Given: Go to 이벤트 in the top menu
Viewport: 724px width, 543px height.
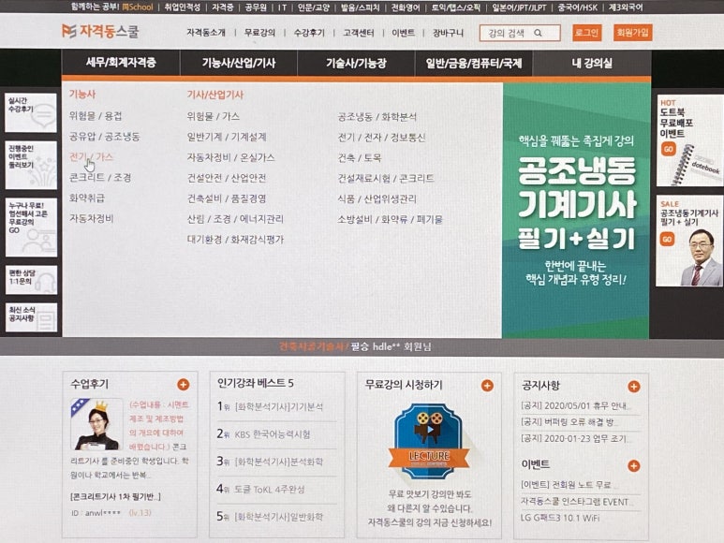Looking at the screenshot, I should click(403, 33).
